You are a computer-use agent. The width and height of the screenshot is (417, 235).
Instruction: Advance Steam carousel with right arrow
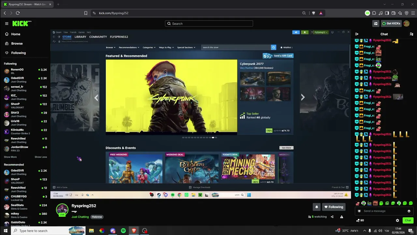pyautogui.click(x=303, y=97)
